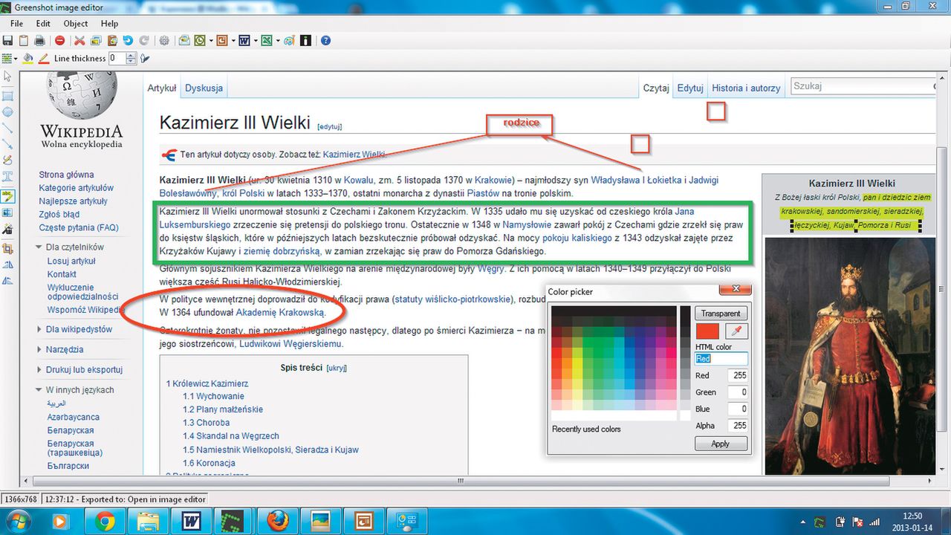Screen dimensions: 951x535
Task: Select the obfuscate tool
Action: (x=7, y=212)
